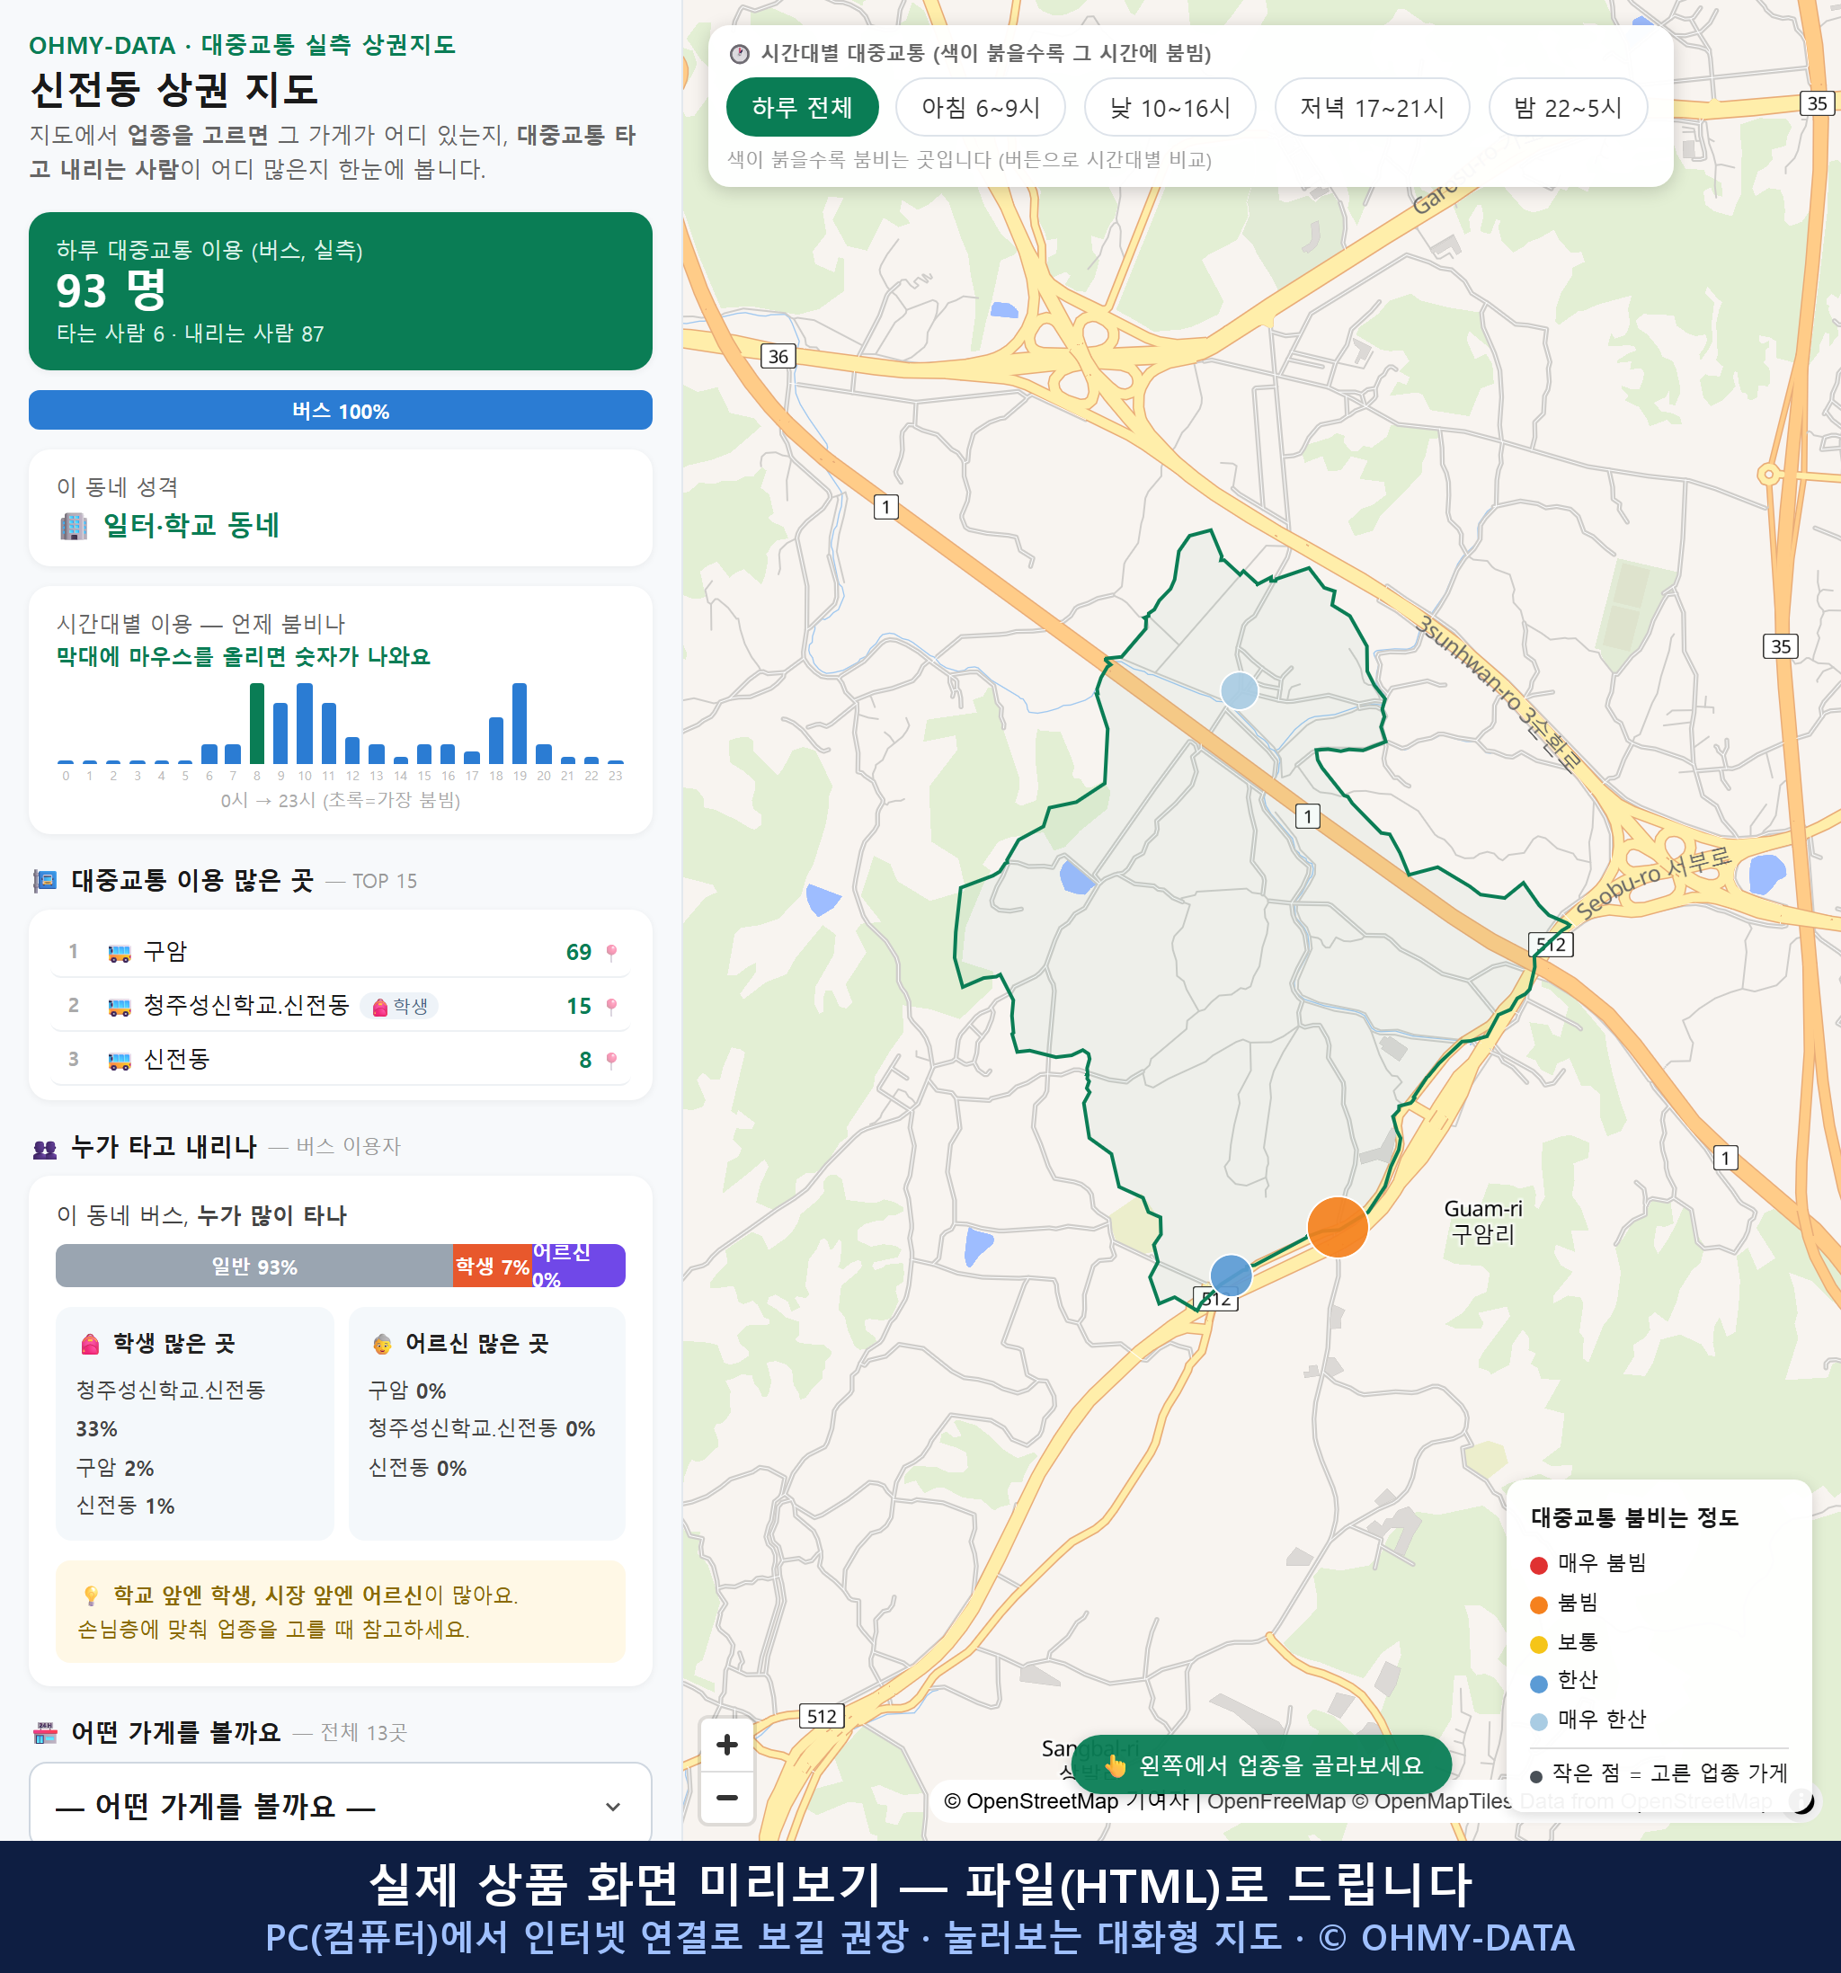The width and height of the screenshot is (1841, 1973).
Task: Zoom out the map with minus button
Action: pos(726,1796)
